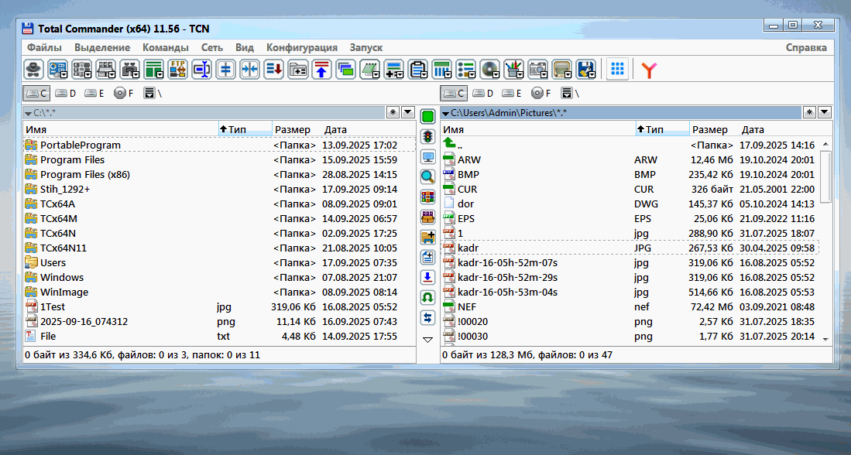
Task: Open the Конфигурация menu
Action: pyautogui.click(x=302, y=48)
